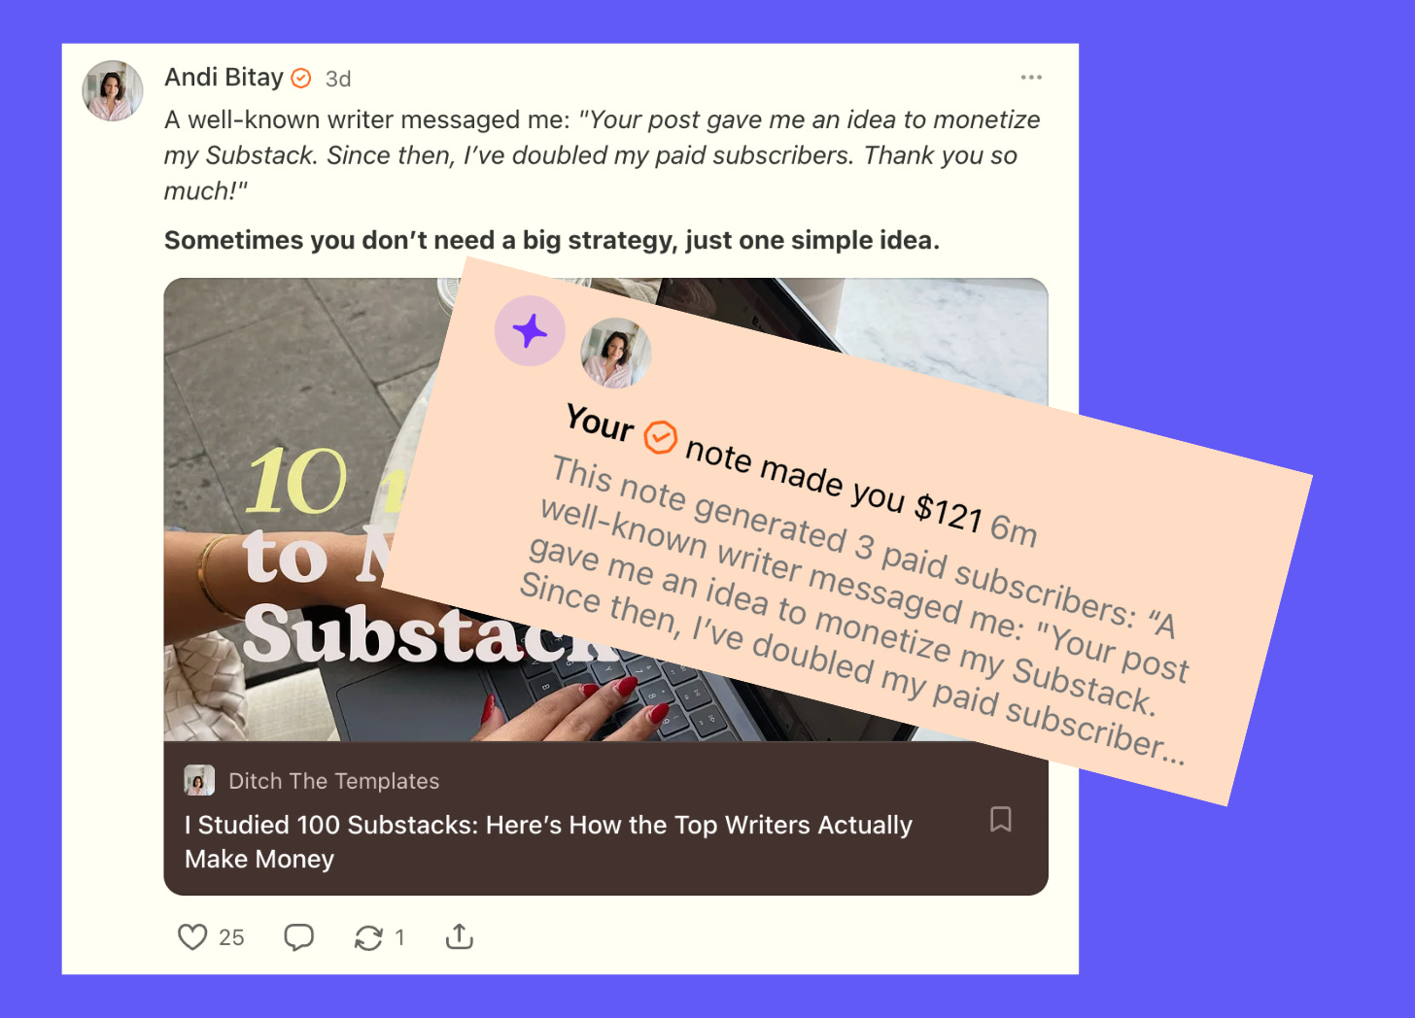Image resolution: width=1415 pixels, height=1018 pixels.
Task: Restack the note using the arrows icon
Action: click(368, 937)
